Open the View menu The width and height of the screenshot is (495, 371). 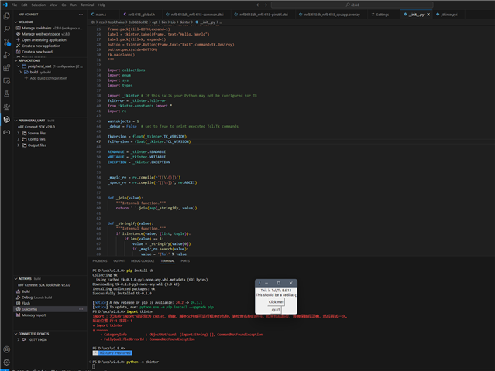click(x=53, y=5)
